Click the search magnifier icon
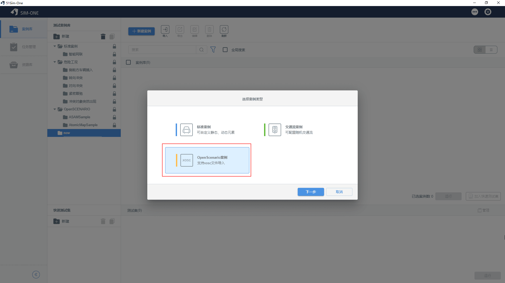The width and height of the screenshot is (505, 283). pos(201,50)
